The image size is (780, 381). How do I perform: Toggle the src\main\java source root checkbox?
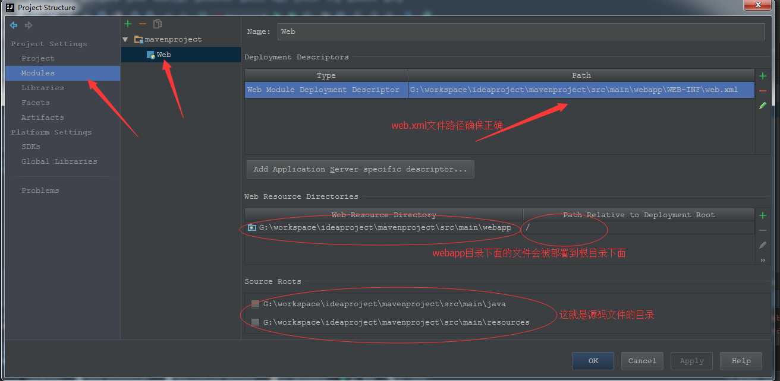(255, 304)
